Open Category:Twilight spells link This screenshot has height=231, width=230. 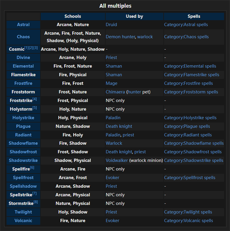[188, 212]
